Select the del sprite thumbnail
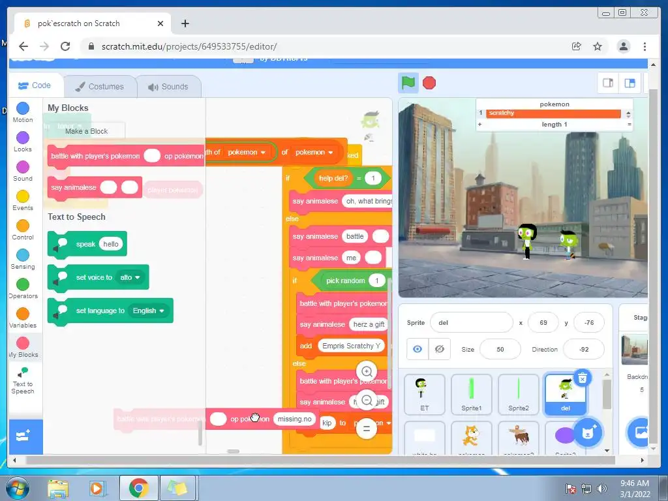The width and height of the screenshot is (668, 501). pos(566,395)
